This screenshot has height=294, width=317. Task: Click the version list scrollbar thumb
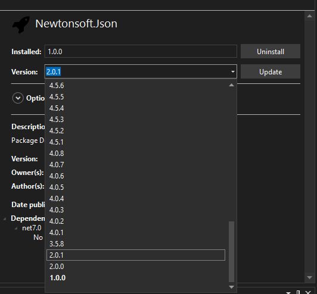click(x=231, y=252)
